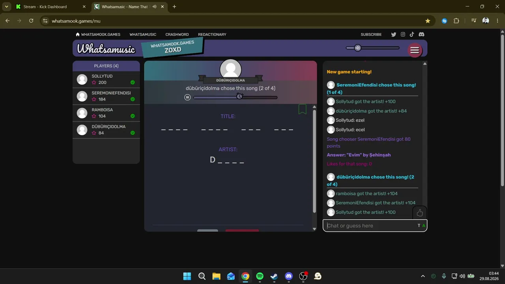Open OBS Studio from the taskbar
Viewport: 505px width, 284px height.
point(303,276)
